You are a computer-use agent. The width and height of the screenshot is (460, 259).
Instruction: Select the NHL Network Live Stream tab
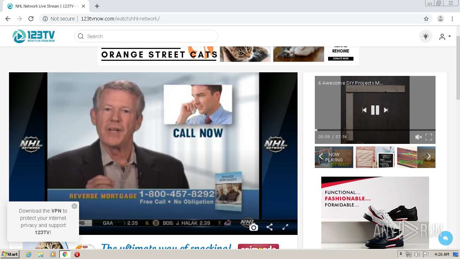click(x=46, y=6)
